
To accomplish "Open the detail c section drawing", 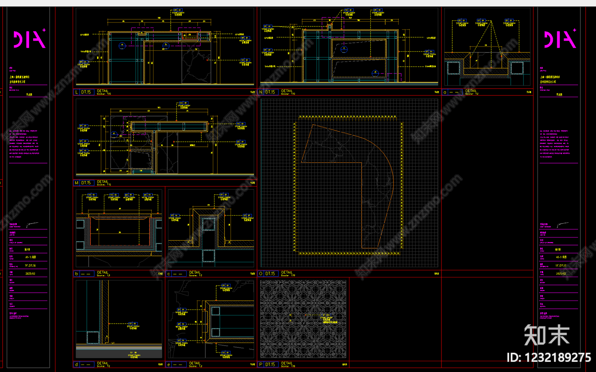I will 211,229.
